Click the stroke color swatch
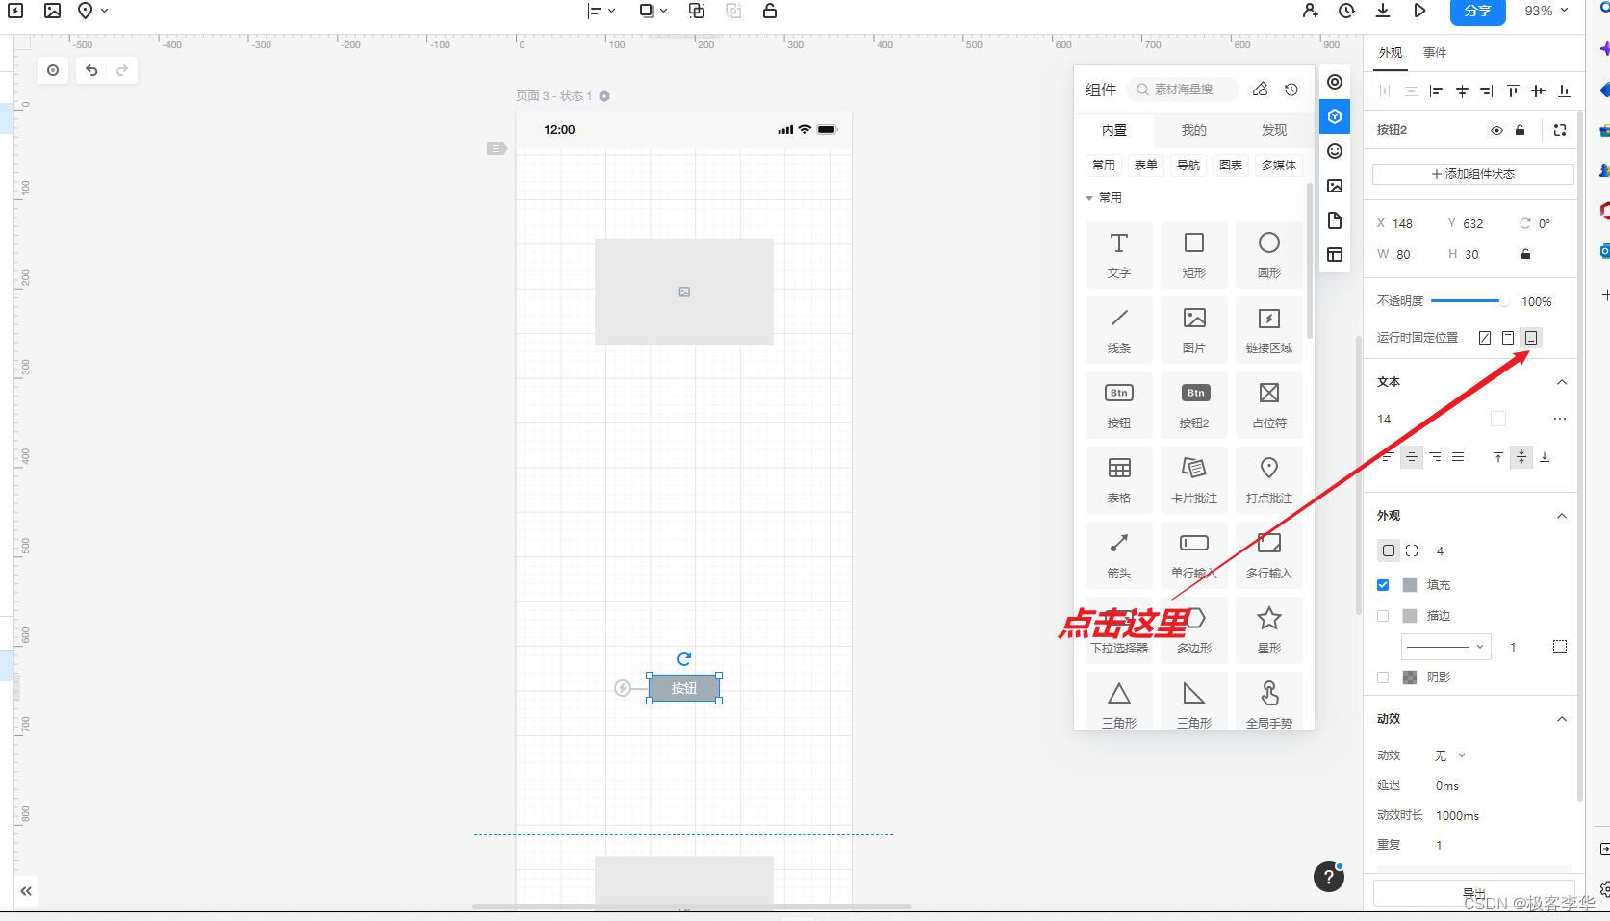This screenshot has height=921, width=1610. 1410,616
